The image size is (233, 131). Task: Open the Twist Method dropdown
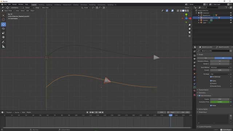tap(220, 67)
